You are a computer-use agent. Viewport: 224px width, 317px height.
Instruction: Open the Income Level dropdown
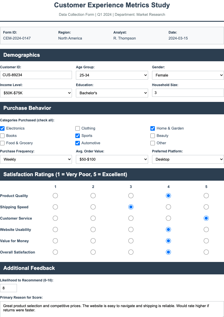(36, 93)
